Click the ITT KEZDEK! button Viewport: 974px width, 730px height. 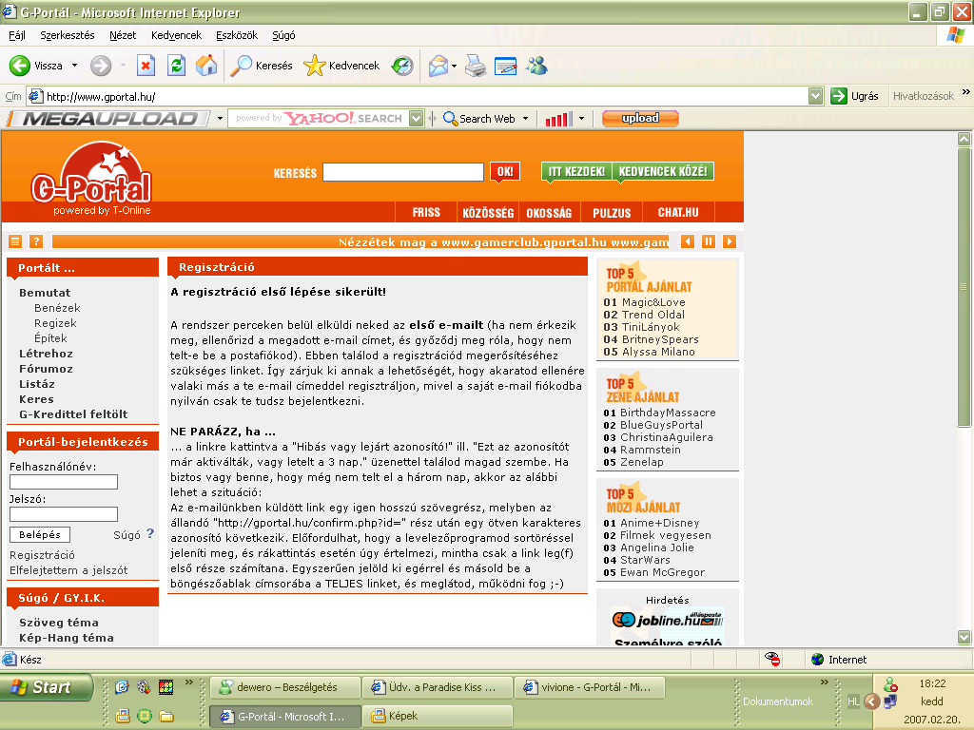coord(576,171)
